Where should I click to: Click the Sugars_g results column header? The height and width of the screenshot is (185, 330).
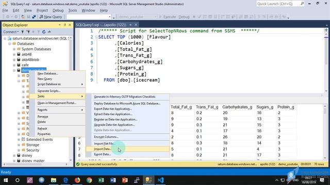[265, 107]
